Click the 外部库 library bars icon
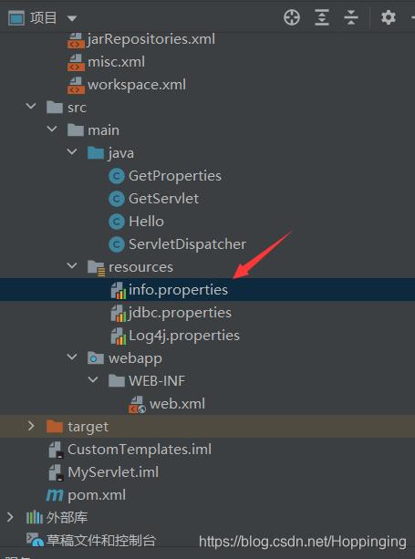415x559 pixels. 35,518
